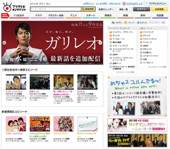Click the つぶやく share button

tap(117, 22)
